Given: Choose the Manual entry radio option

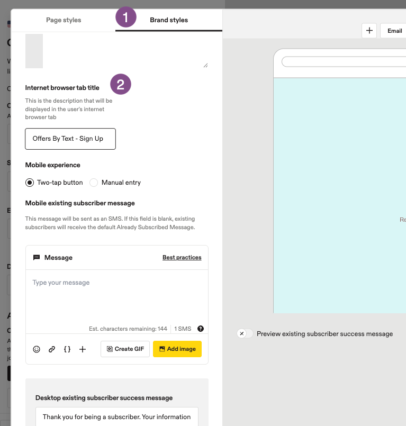Looking at the screenshot, I should tap(94, 183).
